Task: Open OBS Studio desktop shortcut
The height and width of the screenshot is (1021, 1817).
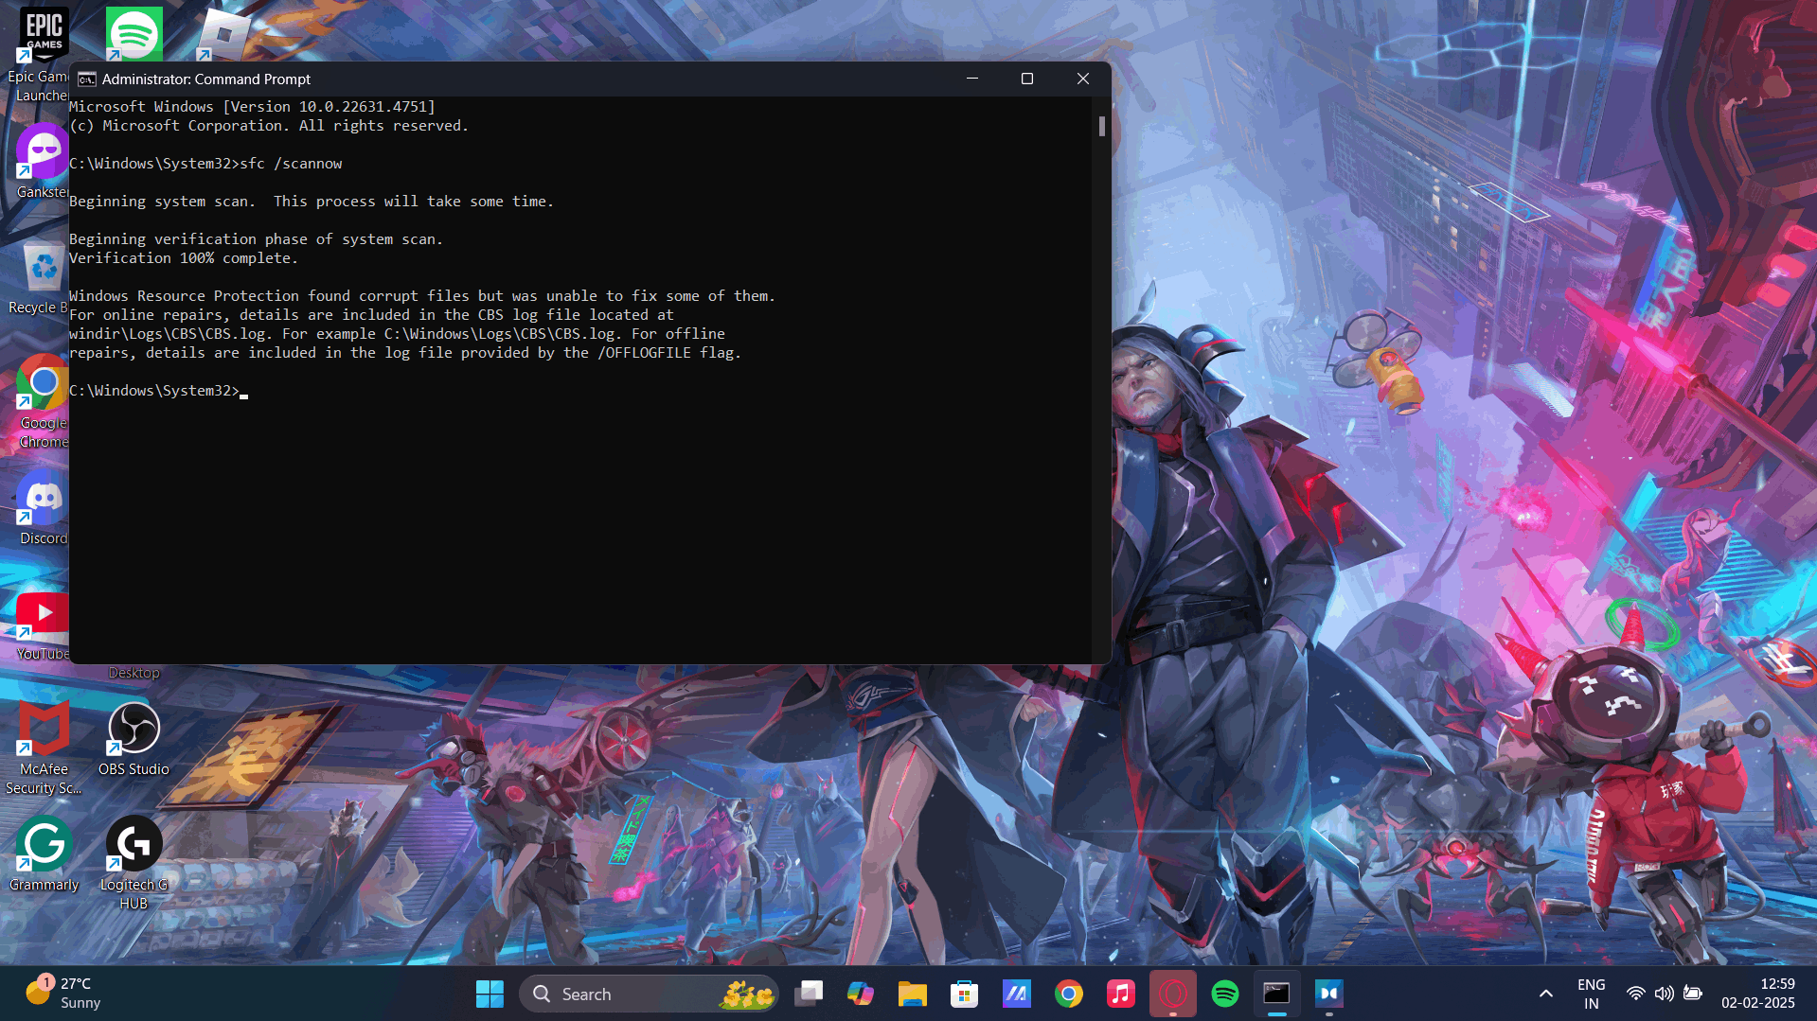Action: [134, 738]
